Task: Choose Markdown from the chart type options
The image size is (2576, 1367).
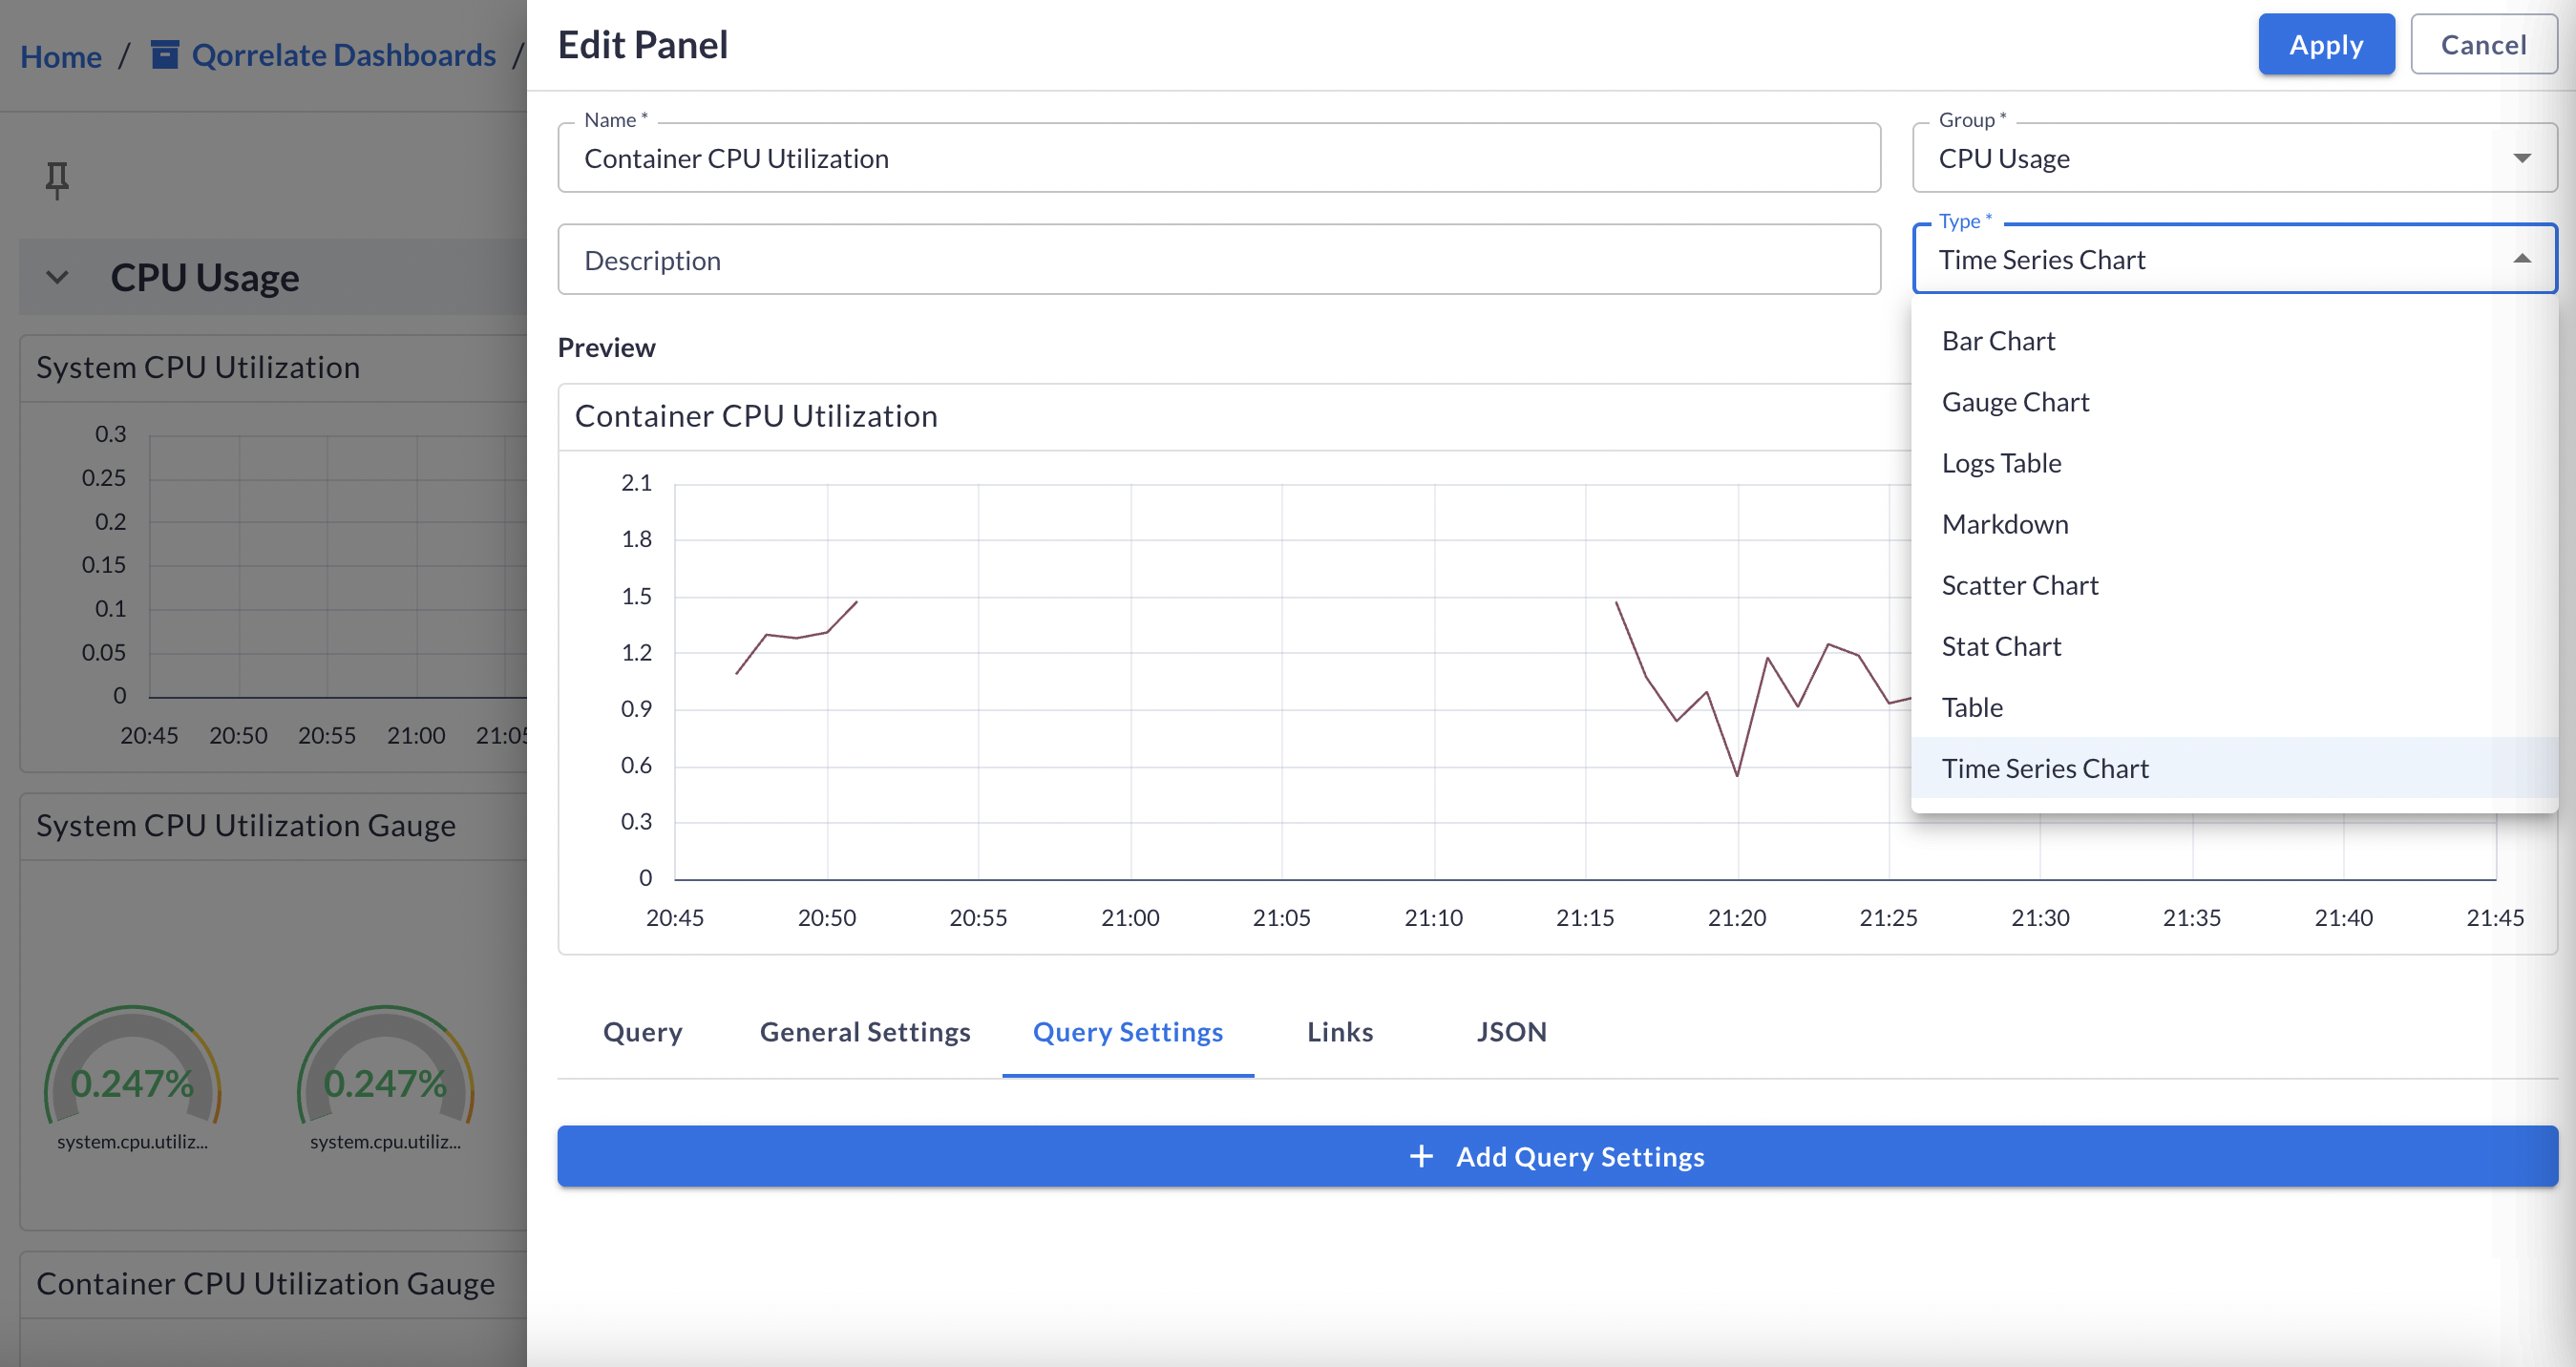Action: [2004, 523]
